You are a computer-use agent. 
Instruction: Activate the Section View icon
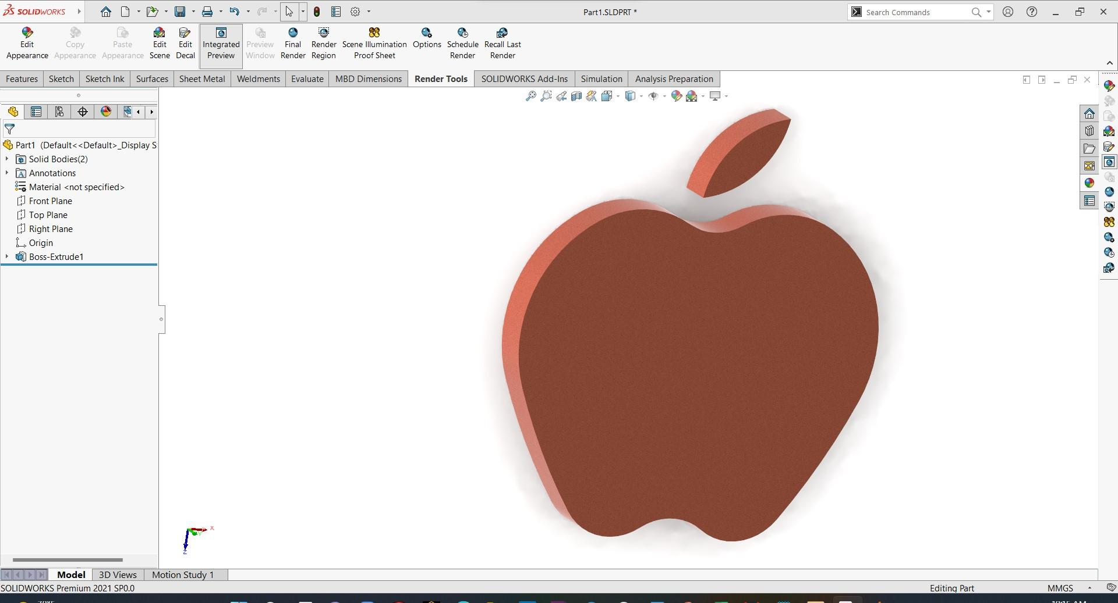pos(576,96)
